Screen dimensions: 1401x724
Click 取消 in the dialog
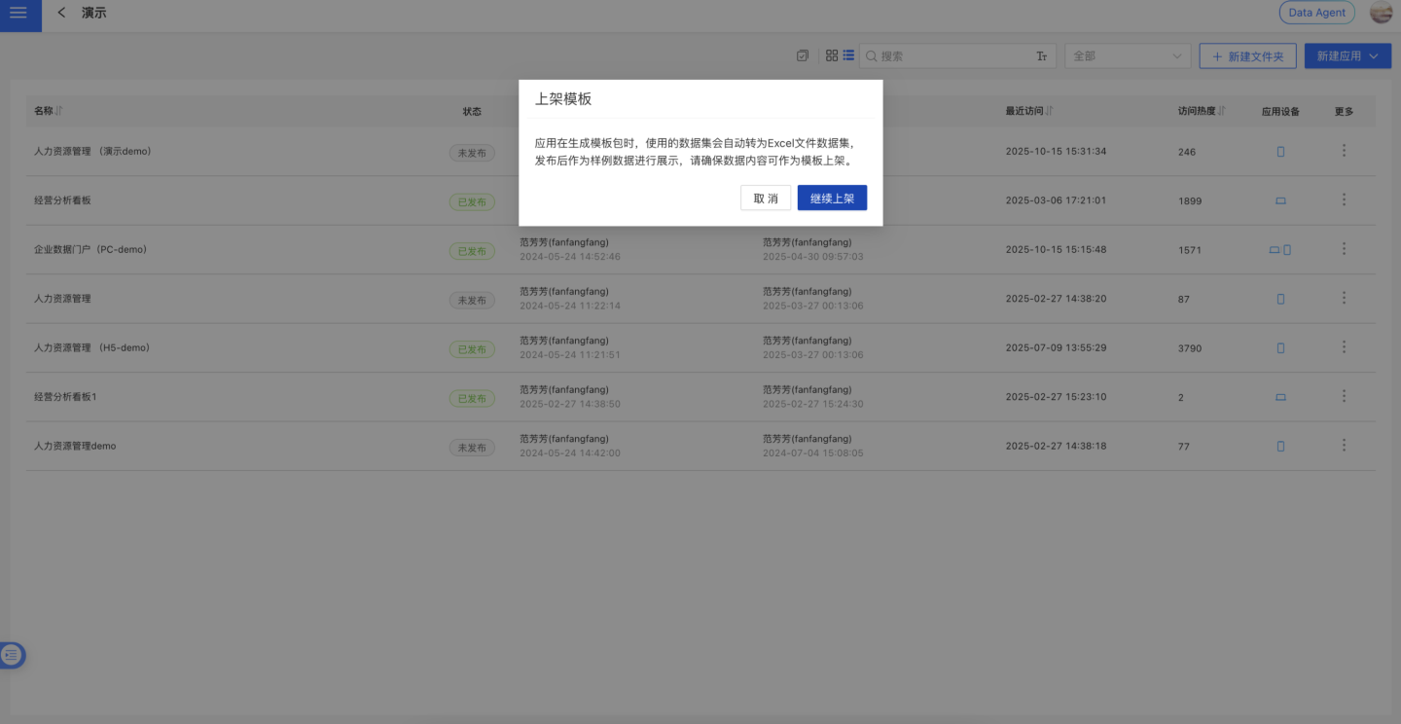(x=766, y=199)
